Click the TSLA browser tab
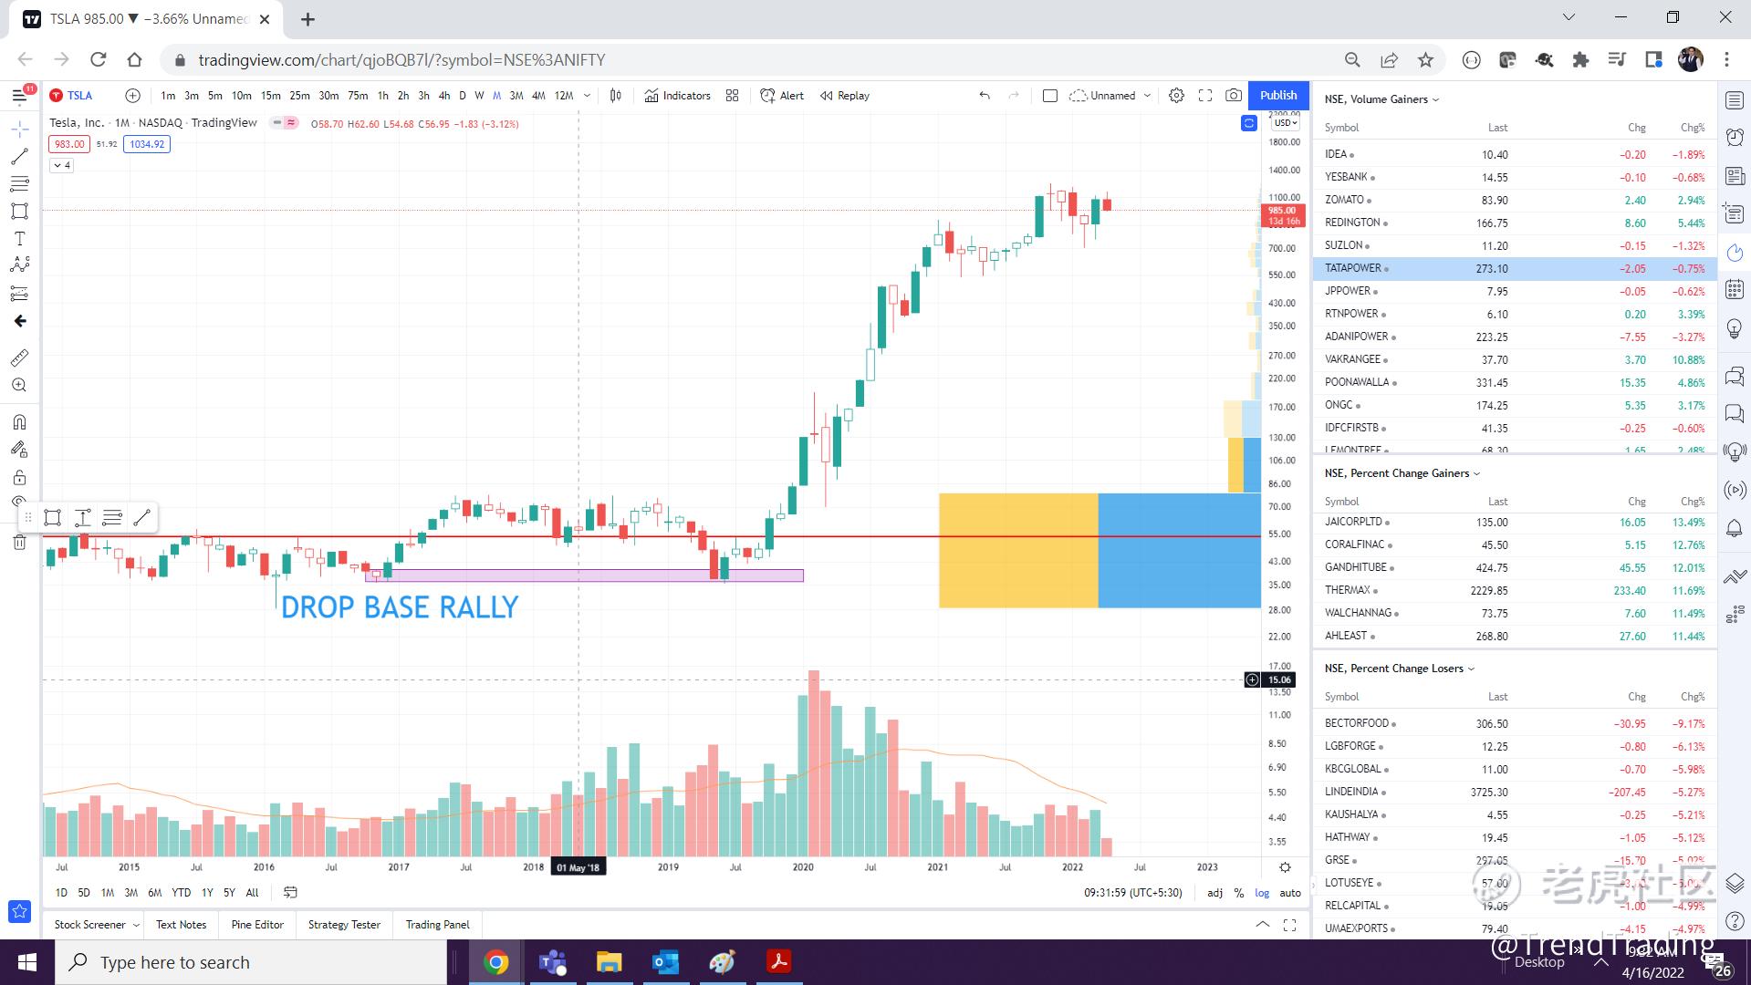Image resolution: width=1751 pixels, height=985 pixels. 146,19
